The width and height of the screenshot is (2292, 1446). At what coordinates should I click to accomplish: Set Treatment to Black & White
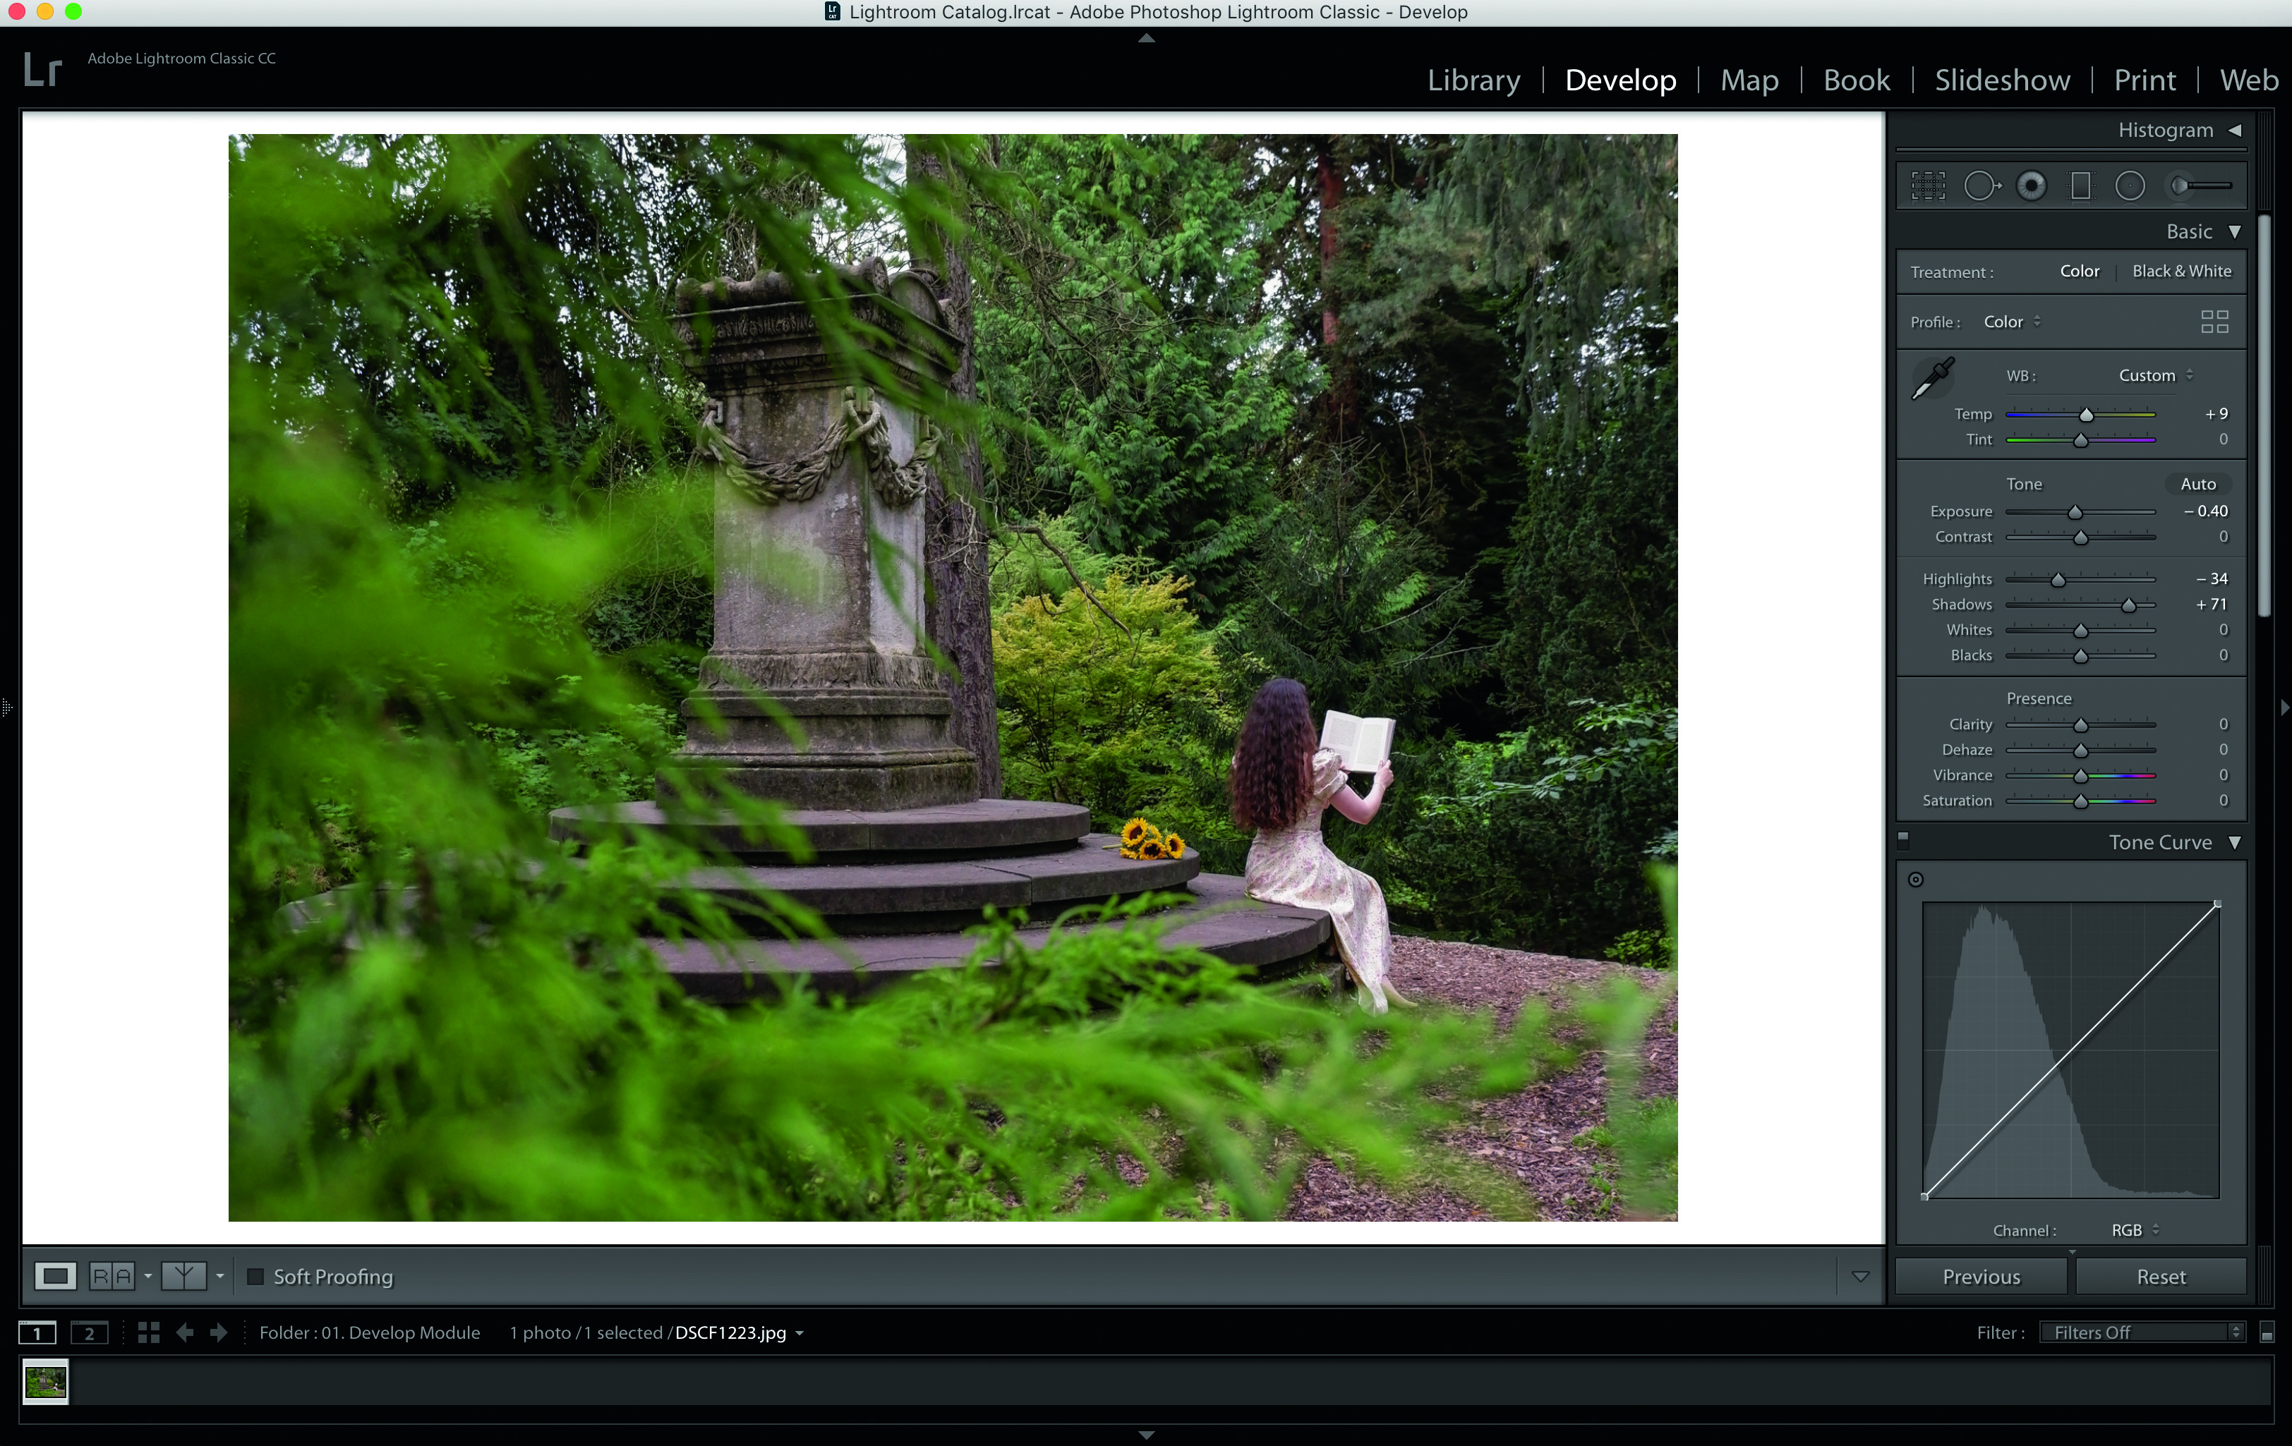coord(2181,271)
